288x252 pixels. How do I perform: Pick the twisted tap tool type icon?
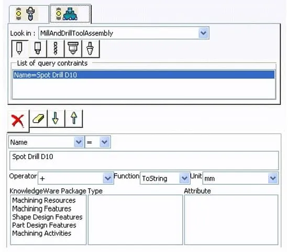coord(56,49)
